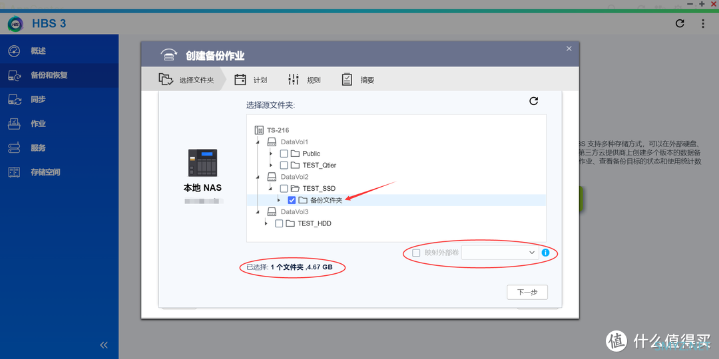Expand the 备份文件夹 folder
Screen dimensions: 719x359
[279, 200]
